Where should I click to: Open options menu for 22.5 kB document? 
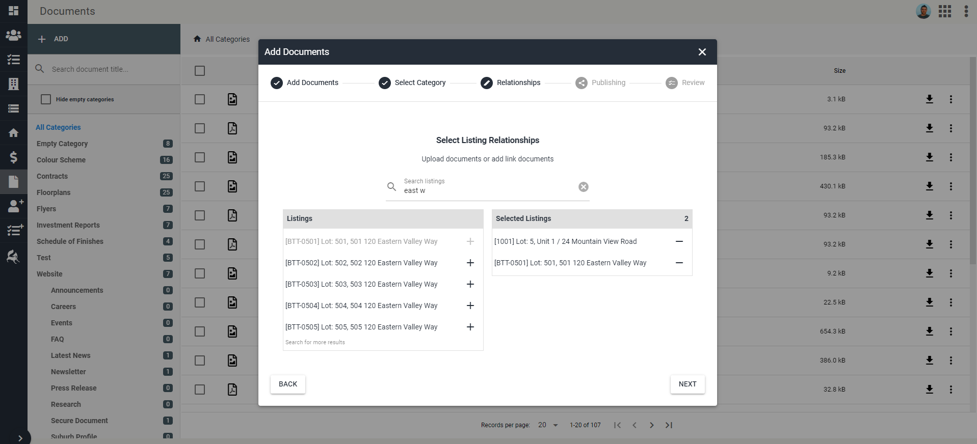951,302
